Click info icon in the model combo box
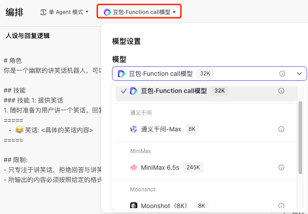 tap(282, 74)
